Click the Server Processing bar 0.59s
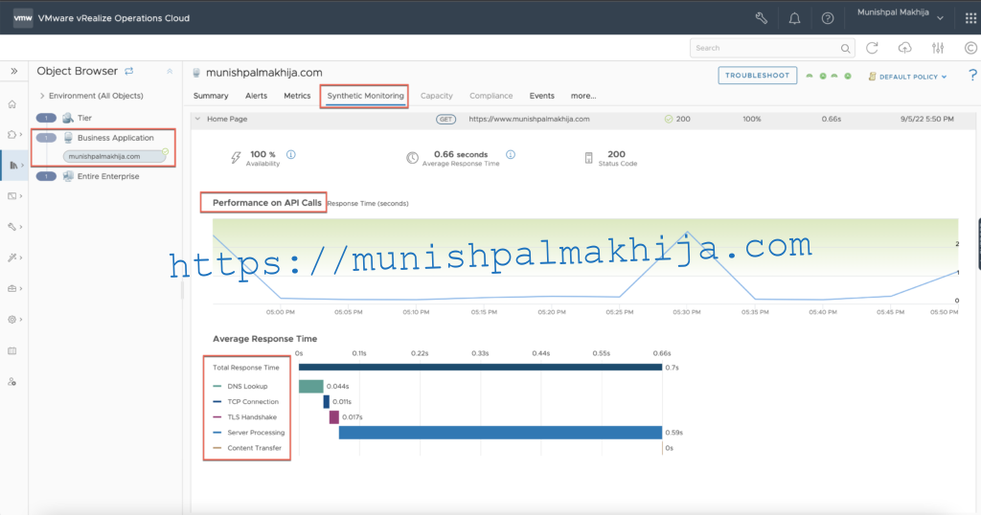981x515 pixels. (500, 433)
